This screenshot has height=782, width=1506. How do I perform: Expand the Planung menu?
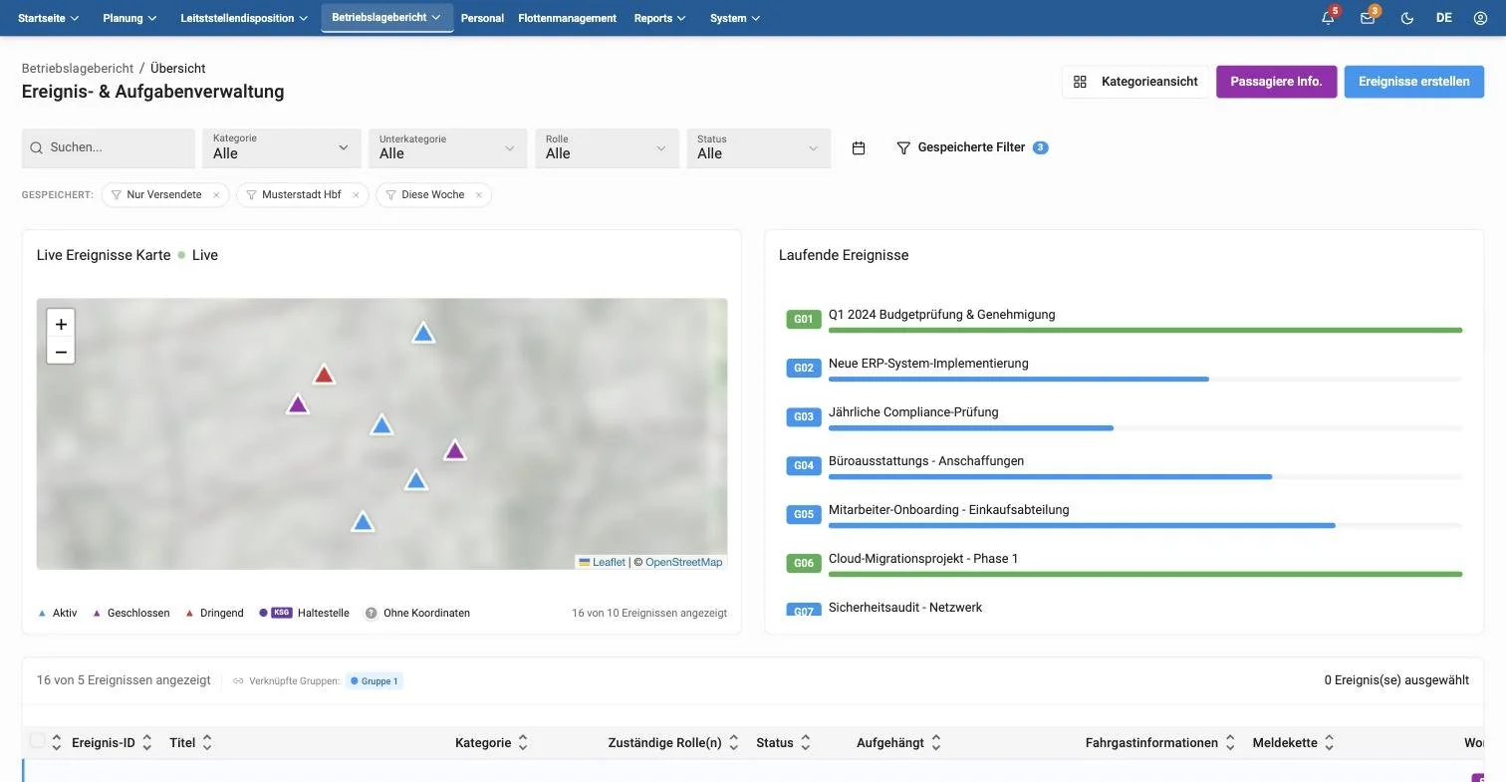tap(129, 18)
